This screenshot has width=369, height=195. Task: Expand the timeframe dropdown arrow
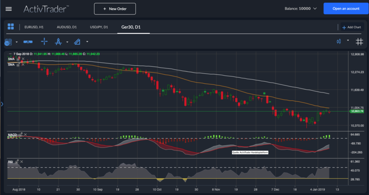[17, 42]
